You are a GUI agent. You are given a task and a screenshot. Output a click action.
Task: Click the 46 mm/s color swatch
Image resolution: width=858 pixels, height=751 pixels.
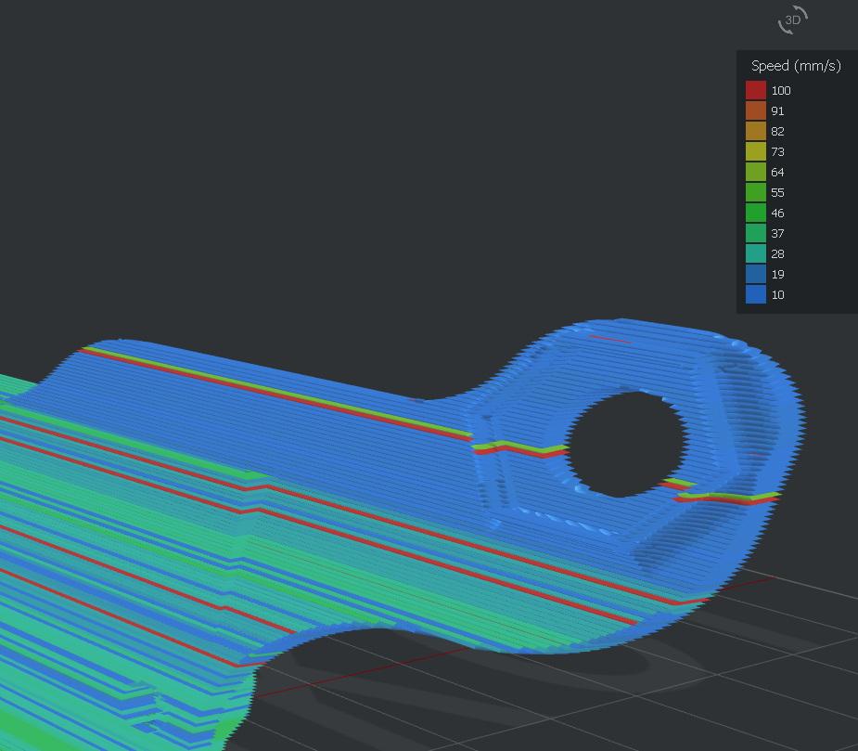[756, 213]
